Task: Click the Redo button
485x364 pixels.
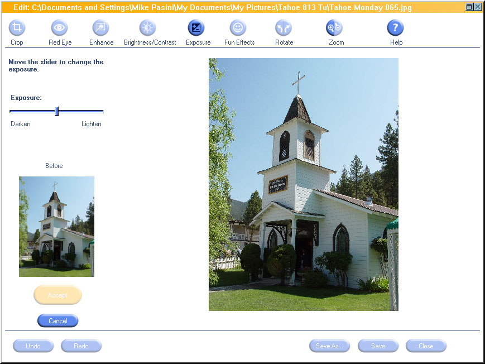Action: (x=81, y=346)
